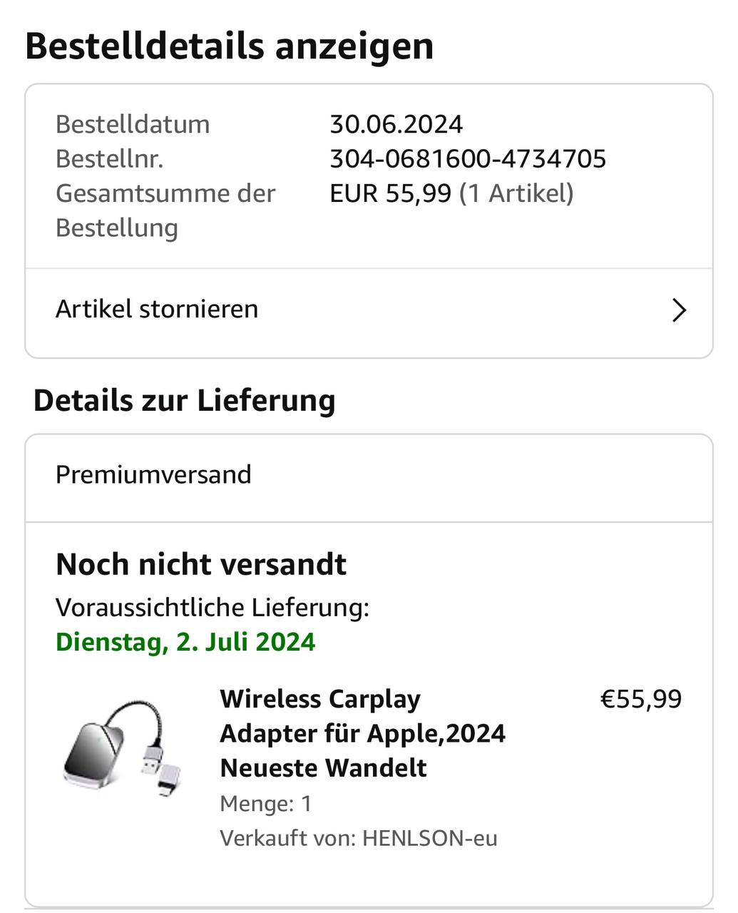
Task: Click the Noch nicht versandt status heading
Action: pos(201,564)
